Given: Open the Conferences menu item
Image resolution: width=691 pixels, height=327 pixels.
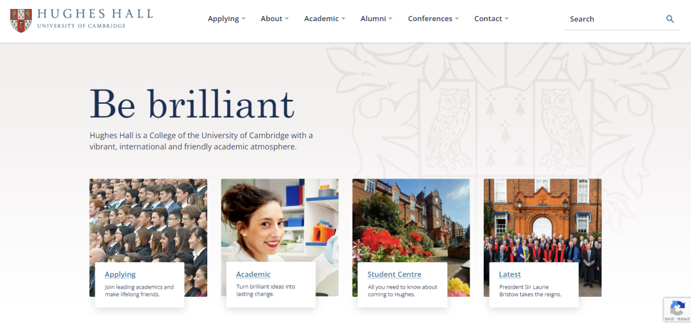Looking at the screenshot, I should point(430,19).
